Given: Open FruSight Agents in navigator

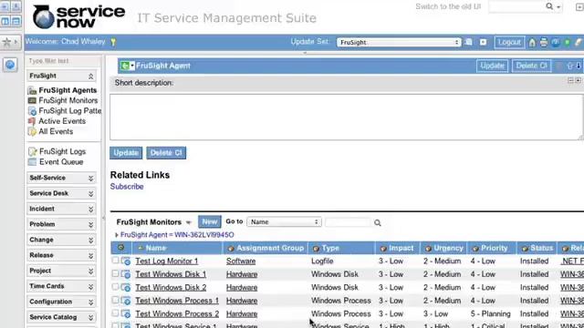Looking at the screenshot, I should (x=68, y=90).
